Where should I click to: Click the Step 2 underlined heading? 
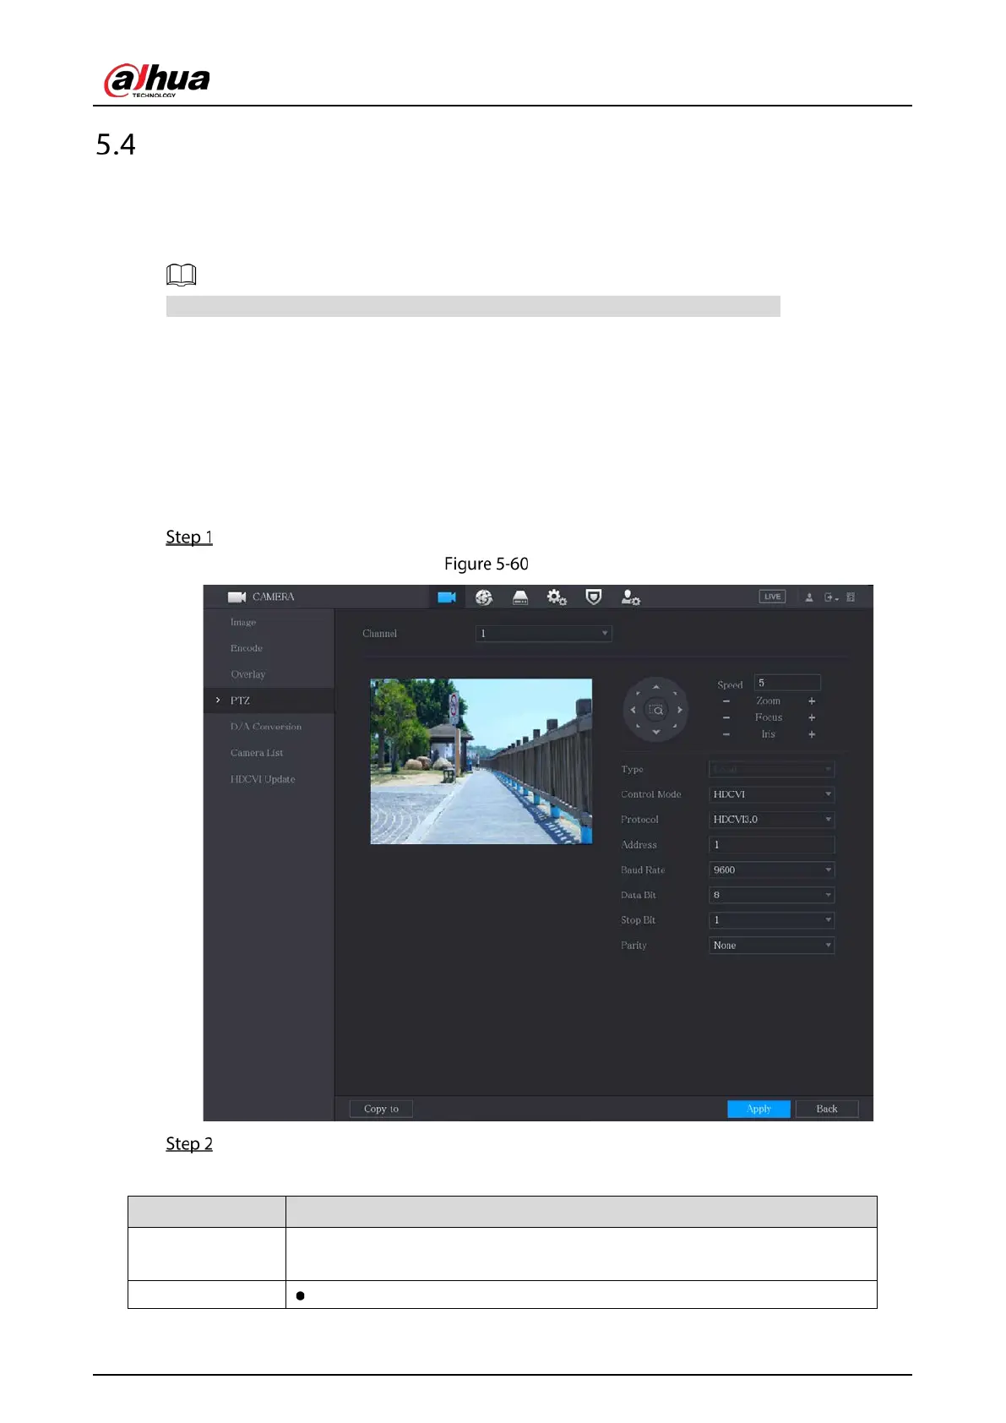click(x=189, y=1144)
